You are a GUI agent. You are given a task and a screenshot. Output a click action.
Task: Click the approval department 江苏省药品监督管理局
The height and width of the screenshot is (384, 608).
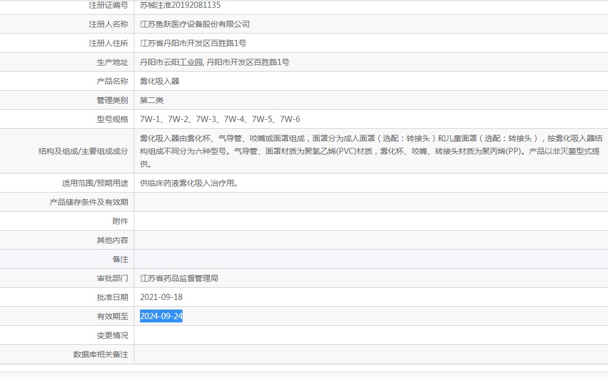click(179, 278)
